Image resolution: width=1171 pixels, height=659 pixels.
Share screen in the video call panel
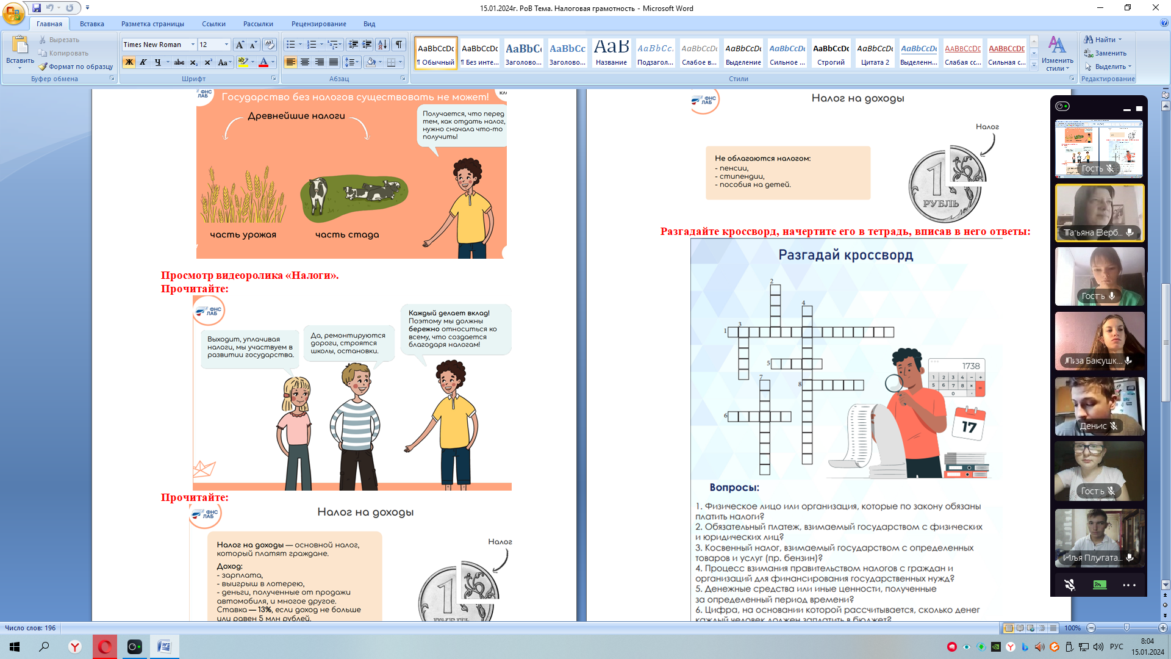[x=1100, y=585]
